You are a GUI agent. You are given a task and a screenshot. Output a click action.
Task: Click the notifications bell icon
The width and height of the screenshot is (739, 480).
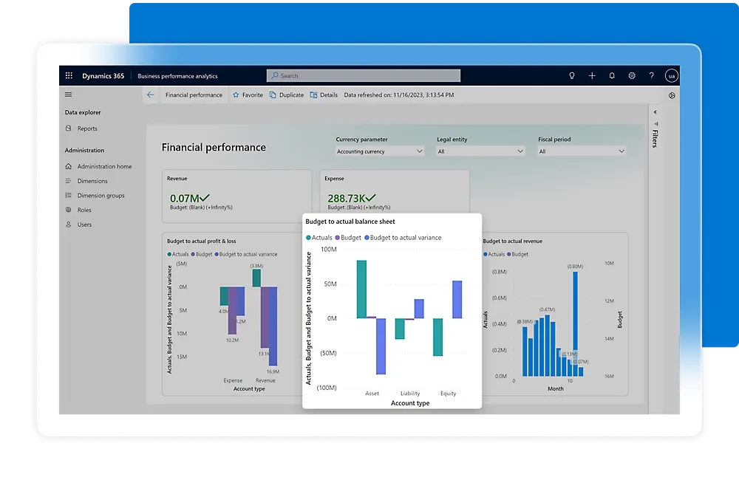[x=612, y=75]
